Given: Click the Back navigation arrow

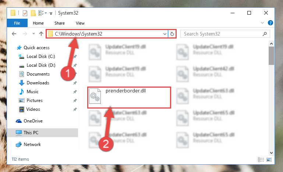Looking at the screenshot, I should click(x=14, y=34).
